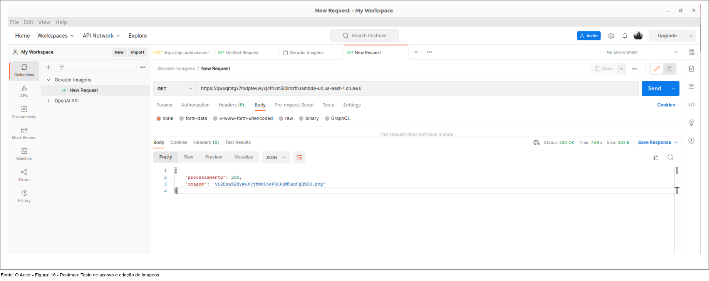Open tab bar more options

pos(429,52)
